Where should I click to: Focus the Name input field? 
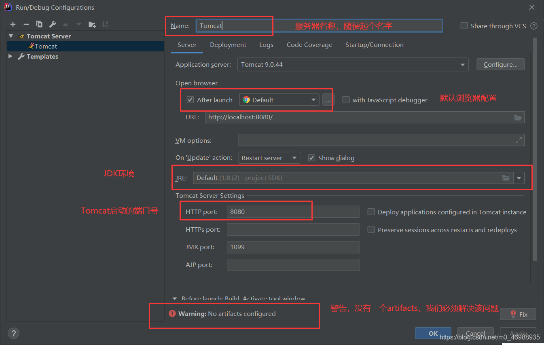tap(319, 26)
